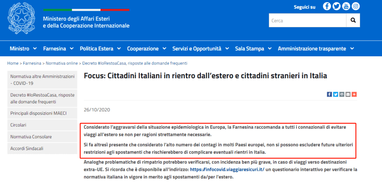
Task: Select Circolari in the left sidebar
Action: 18,125
